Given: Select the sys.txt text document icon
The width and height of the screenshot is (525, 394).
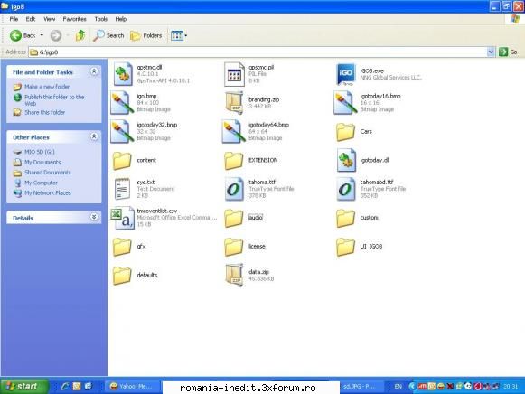Looking at the screenshot, I should pos(122,189).
